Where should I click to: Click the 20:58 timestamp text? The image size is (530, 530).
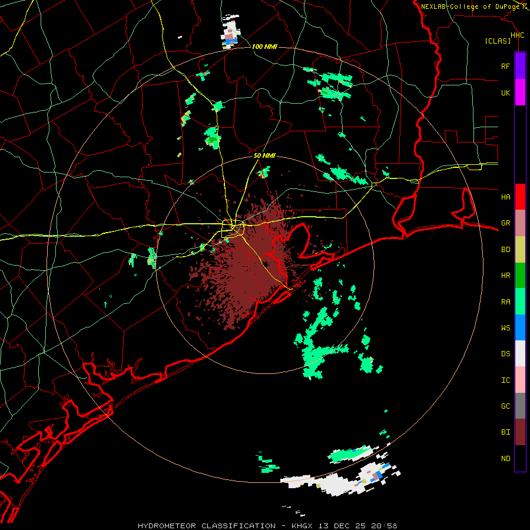click(385, 526)
